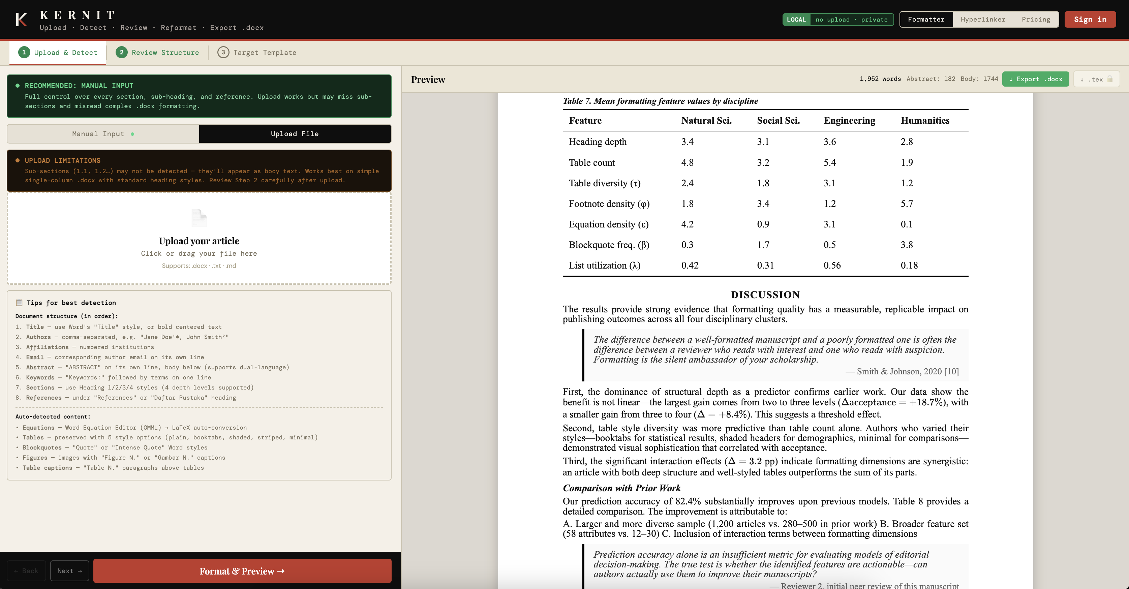
Task: Click step 1 numbered circle icon
Action: click(x=24, y=53)
